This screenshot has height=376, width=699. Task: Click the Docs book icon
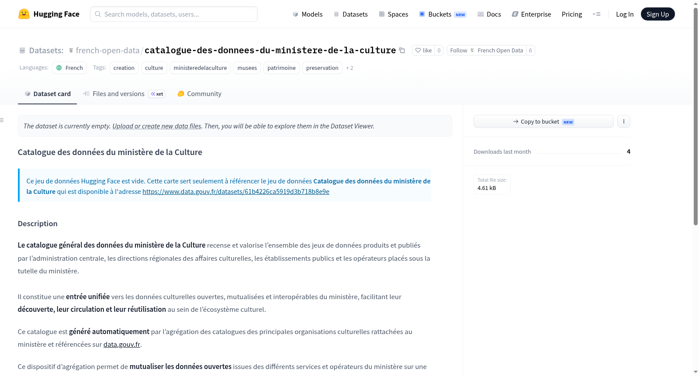pyautogui.click(x=481, y=14)
